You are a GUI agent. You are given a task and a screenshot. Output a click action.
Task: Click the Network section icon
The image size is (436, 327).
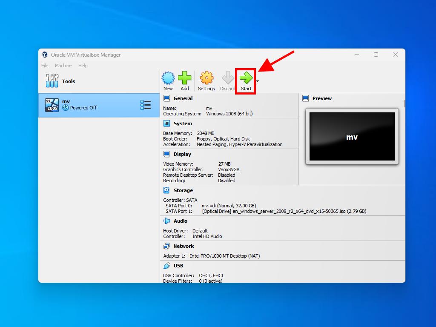click(166, 246)
